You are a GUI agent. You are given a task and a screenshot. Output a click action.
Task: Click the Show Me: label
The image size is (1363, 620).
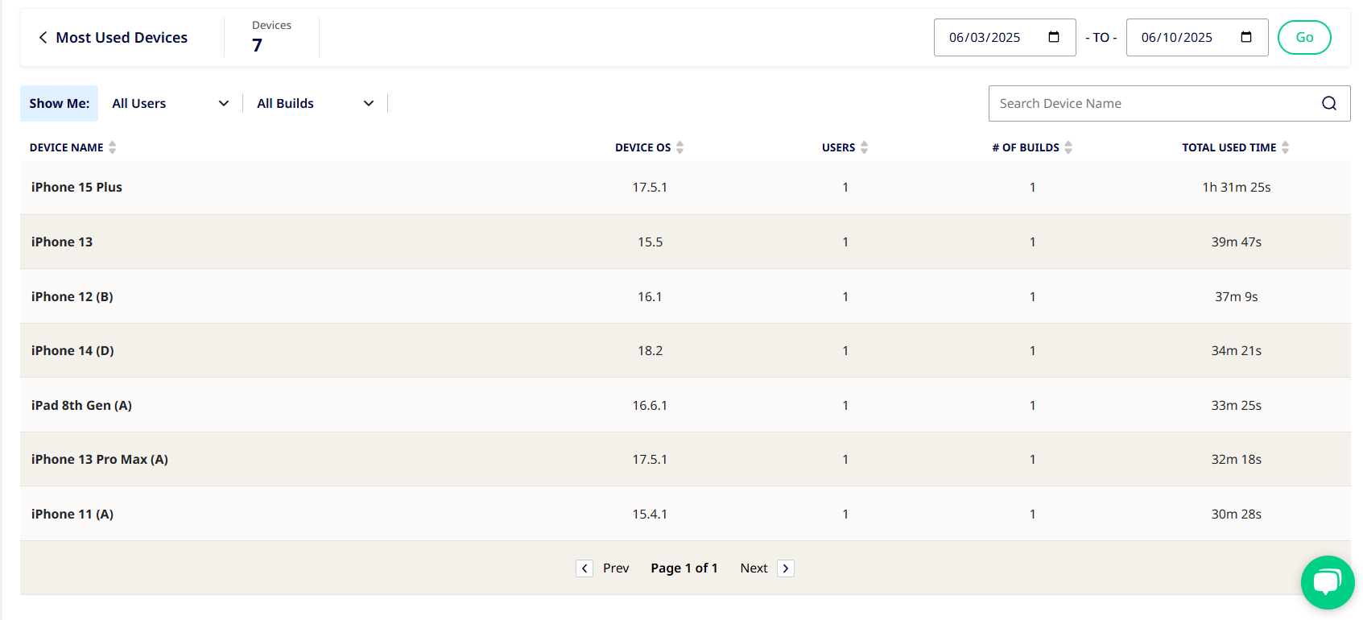coord(60,103)
